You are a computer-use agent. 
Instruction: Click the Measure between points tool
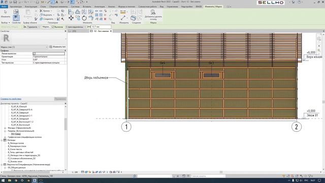point(123,18)
